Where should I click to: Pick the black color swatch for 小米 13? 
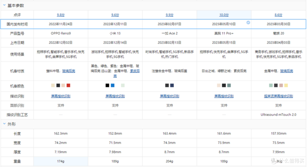click(107, 85)
